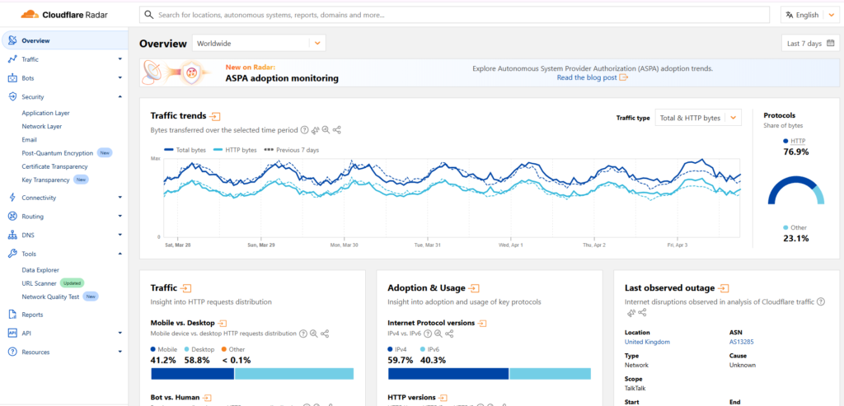This screenshot has width=844, height=406.
Task: Open the English language dropdown
Action: (809, 15)
